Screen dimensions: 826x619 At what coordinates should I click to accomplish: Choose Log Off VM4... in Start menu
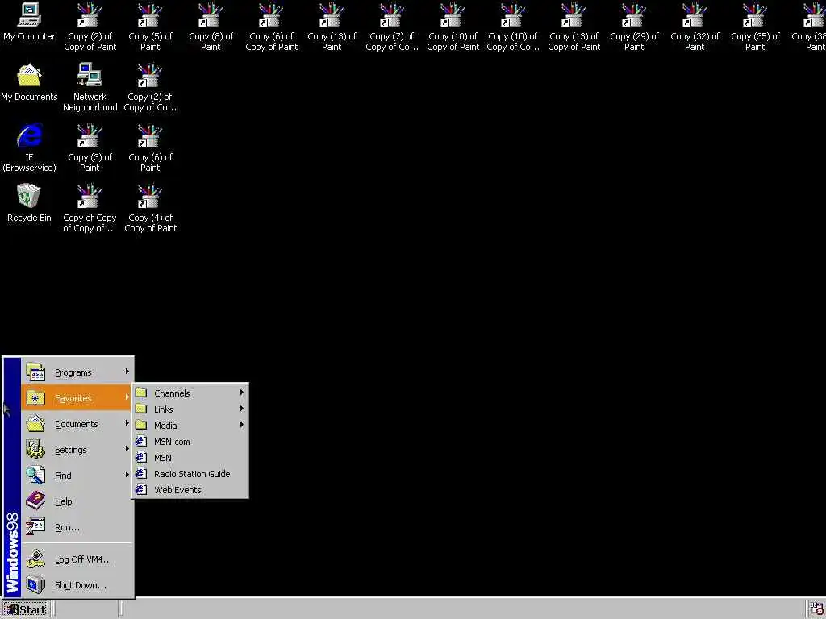click(x=77, y=559)
